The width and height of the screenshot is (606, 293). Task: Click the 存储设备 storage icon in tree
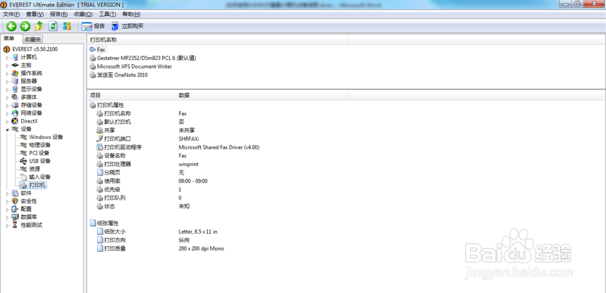point(15,106)
